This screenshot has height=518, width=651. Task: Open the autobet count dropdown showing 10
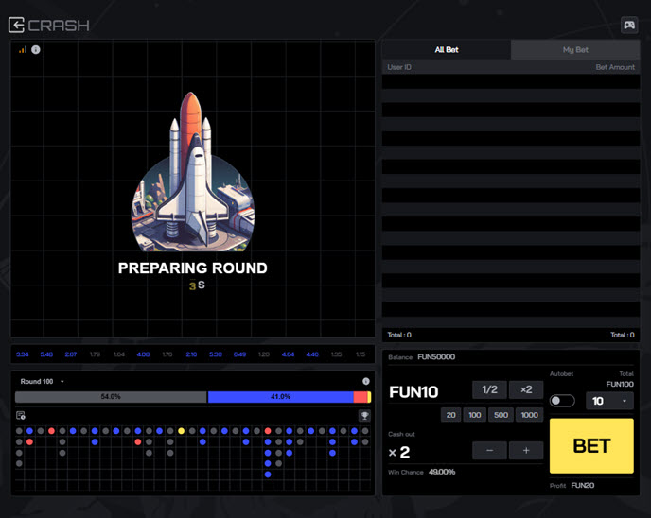click(x=608, y=401)
